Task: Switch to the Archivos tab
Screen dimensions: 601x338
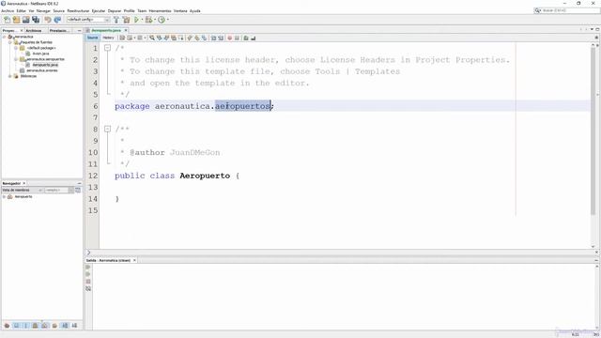Action: point(34,30)
